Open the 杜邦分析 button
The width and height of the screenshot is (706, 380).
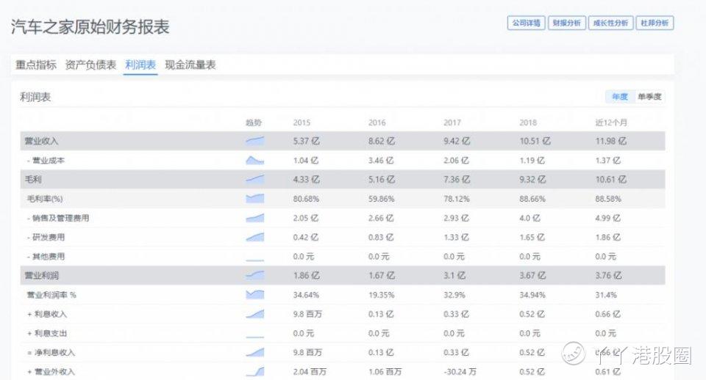pyautogui.click(x=655, y=23)
